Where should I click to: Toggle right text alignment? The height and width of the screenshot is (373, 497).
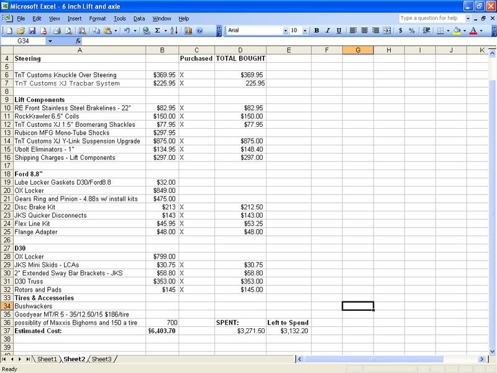(376, 30)
